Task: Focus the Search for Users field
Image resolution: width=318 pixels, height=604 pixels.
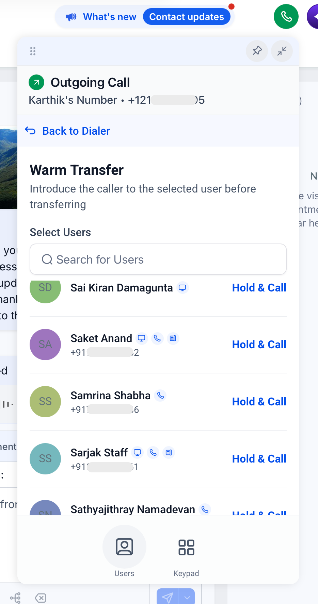Action: click(158, 259)
